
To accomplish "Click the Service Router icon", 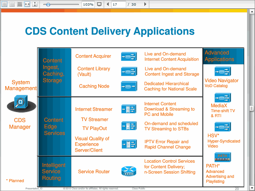I will coord(128,171).
